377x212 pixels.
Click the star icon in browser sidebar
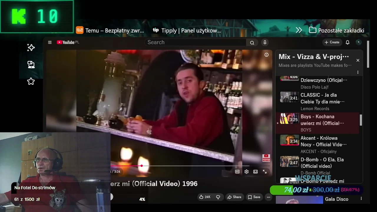[31, 81]
